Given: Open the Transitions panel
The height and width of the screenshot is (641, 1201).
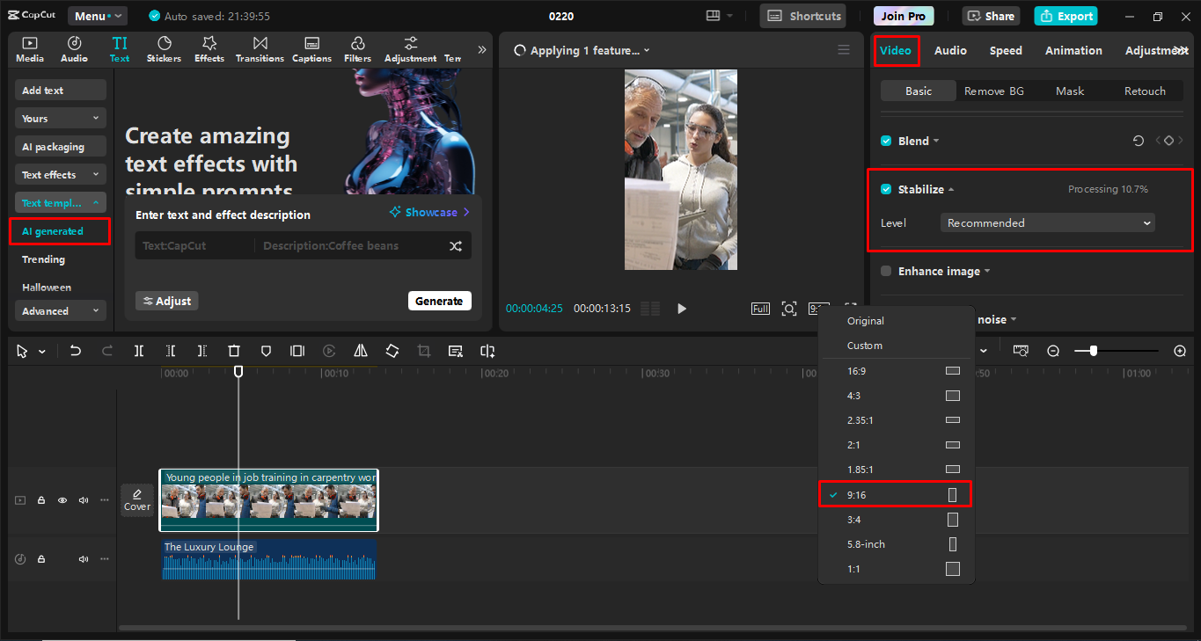Looking at the screenshot, I should [x=259, y=48].
